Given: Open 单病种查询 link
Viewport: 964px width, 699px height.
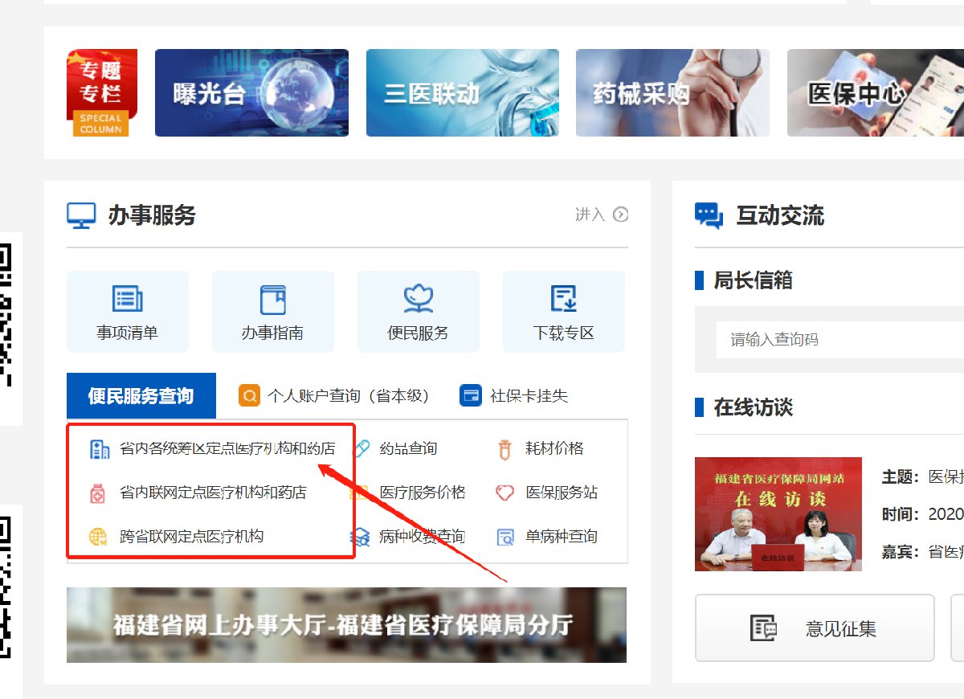Looking at the screenshot, I should (562, 536).
